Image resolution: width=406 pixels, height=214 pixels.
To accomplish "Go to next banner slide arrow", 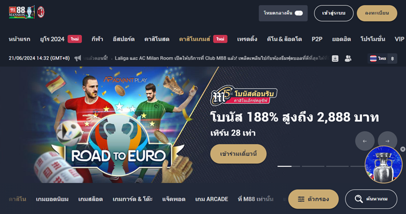I will pos(387,141).
